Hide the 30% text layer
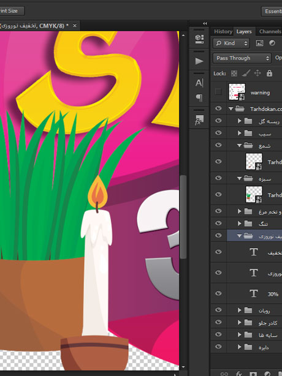The image size is (282, 376). (218, 293)
